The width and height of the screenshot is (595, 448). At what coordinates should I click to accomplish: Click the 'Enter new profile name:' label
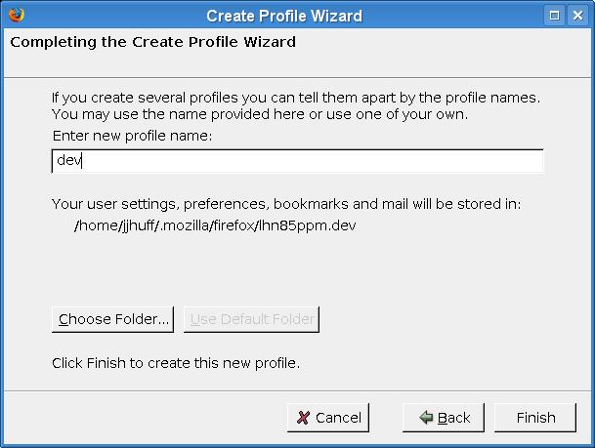[132, 134]
